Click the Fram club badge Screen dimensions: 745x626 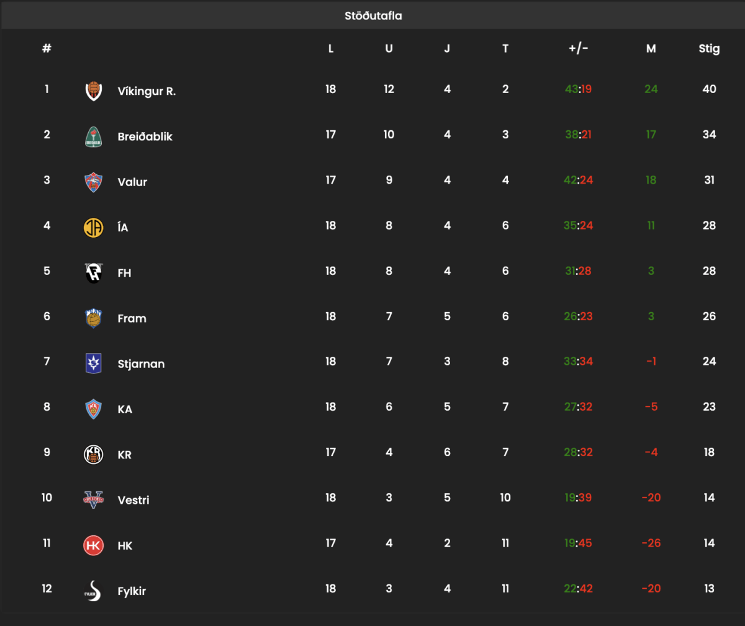pos(93,318)
